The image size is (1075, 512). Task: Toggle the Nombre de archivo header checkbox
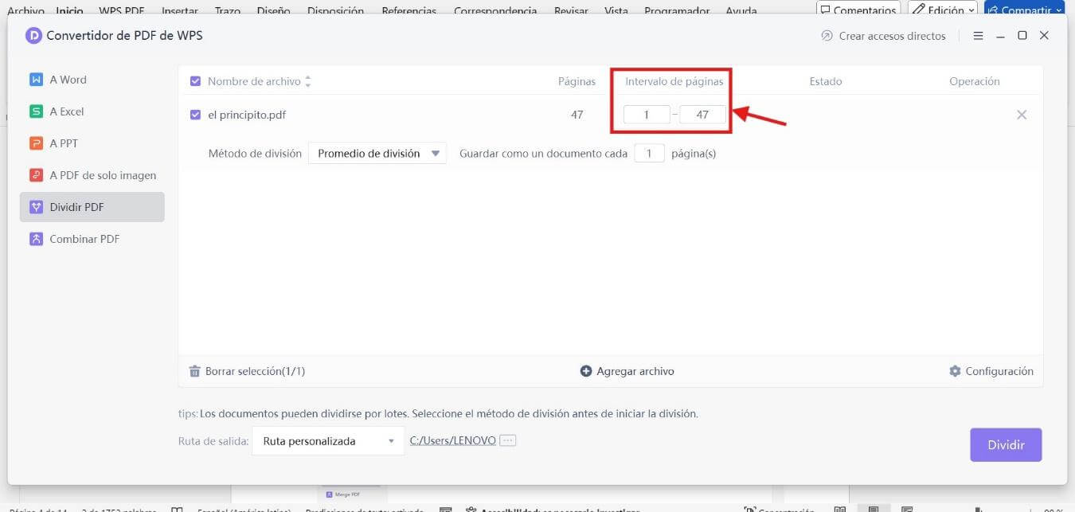pyautogui.click(x=194, y=80)
